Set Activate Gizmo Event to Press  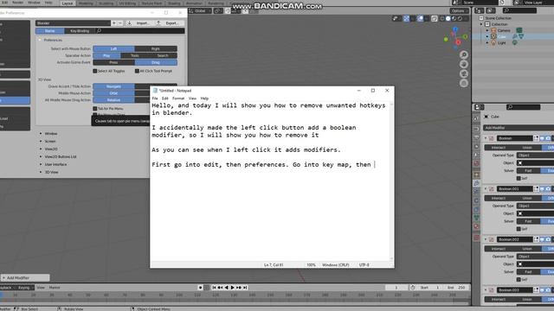tap(113, 62)
